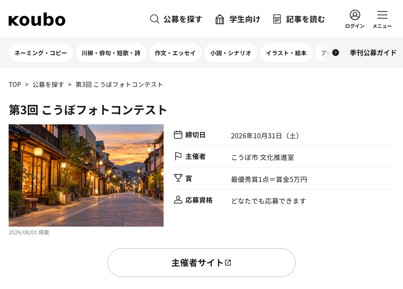Click the 主催者 label

[195, 157]
